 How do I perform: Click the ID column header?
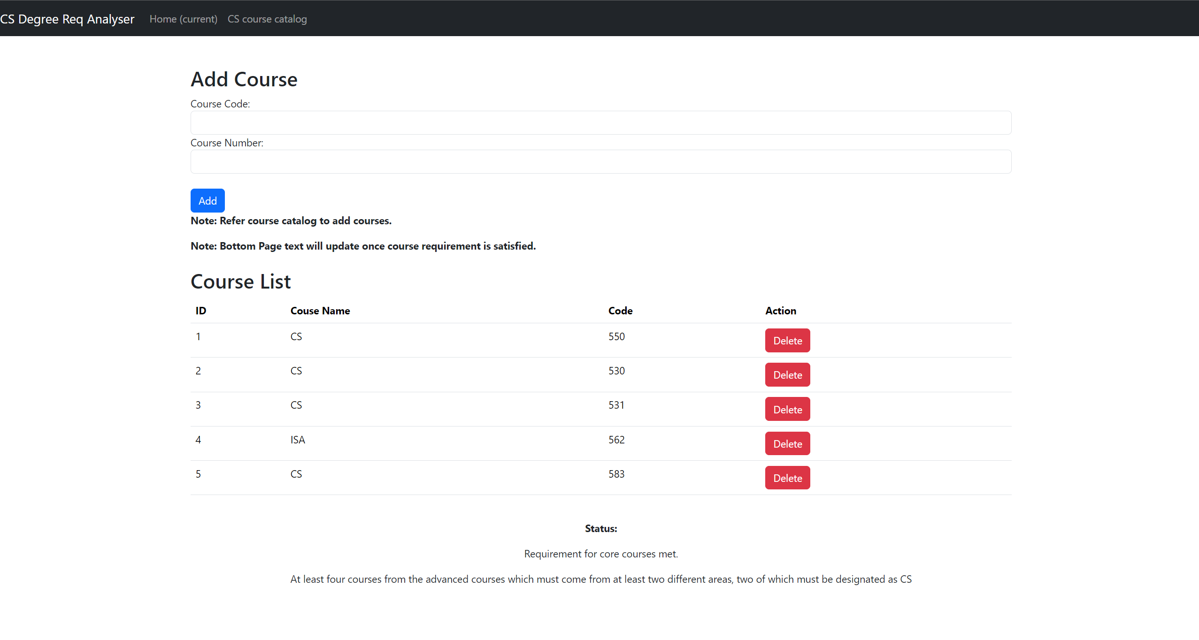(200, 311)
